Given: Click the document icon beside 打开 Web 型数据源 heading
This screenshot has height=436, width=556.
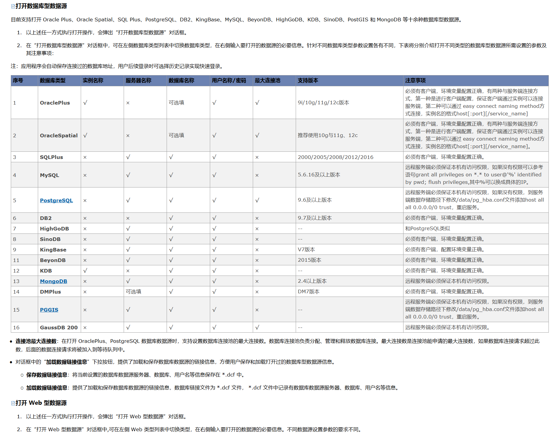Looking at the screenshot, I should click(x=13, y=403).
